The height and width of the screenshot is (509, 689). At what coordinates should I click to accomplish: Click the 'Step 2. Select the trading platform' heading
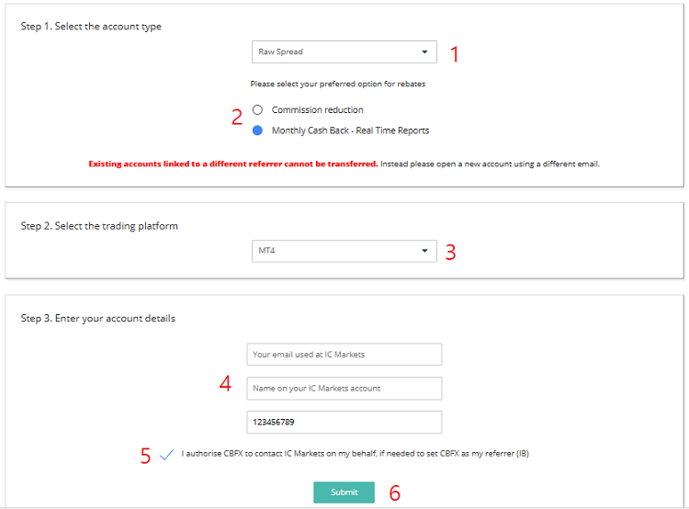click(99, 226)
